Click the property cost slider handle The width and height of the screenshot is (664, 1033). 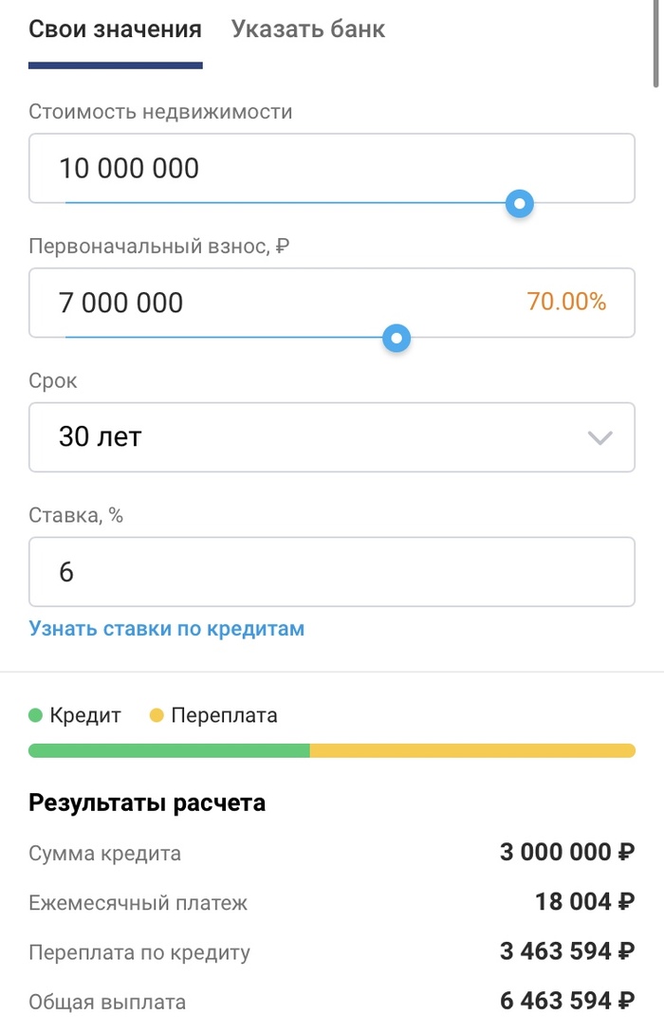519,203
